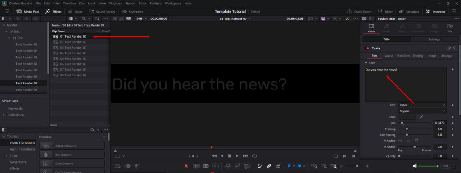Jump to first frame
461x173 pixels.
(214, 156)
